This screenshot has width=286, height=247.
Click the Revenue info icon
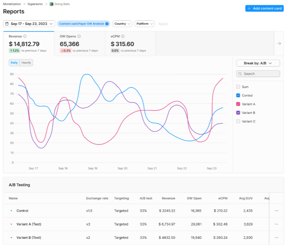pyautogui.click(x=25, y=37)
